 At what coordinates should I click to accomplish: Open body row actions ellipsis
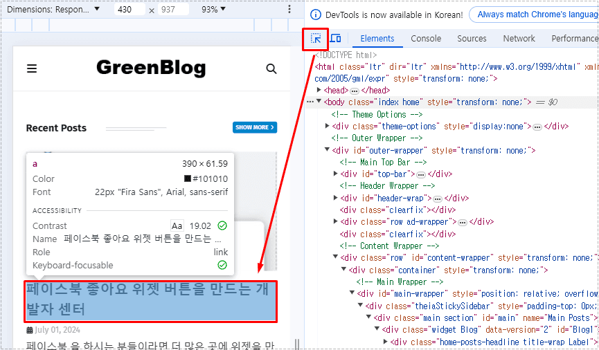point(310,102)
